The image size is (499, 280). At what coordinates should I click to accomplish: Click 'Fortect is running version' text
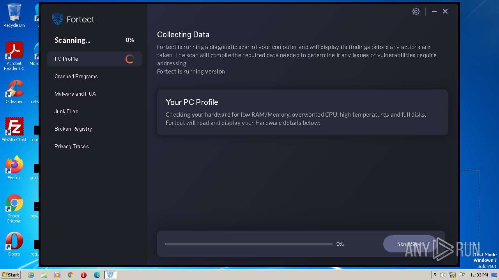coord(191,72)
